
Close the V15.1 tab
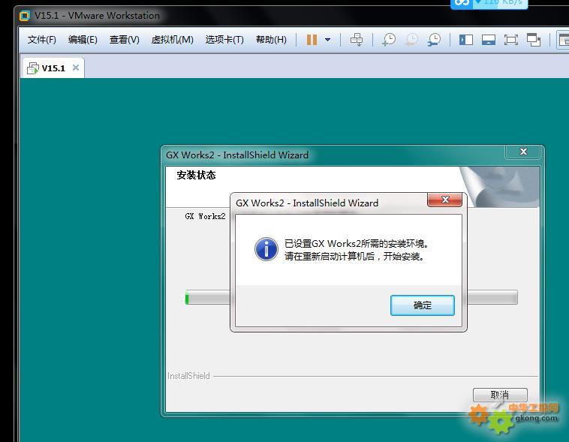pyautogui.click(x=76, y=68)
